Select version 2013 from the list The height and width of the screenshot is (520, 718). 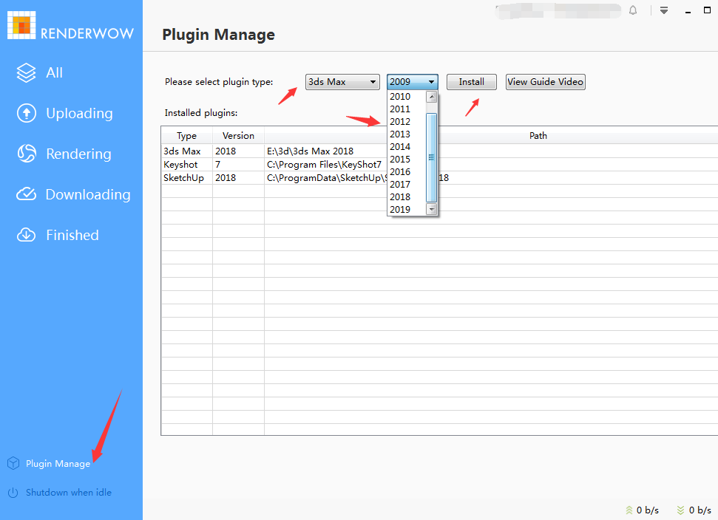point(407,134)
